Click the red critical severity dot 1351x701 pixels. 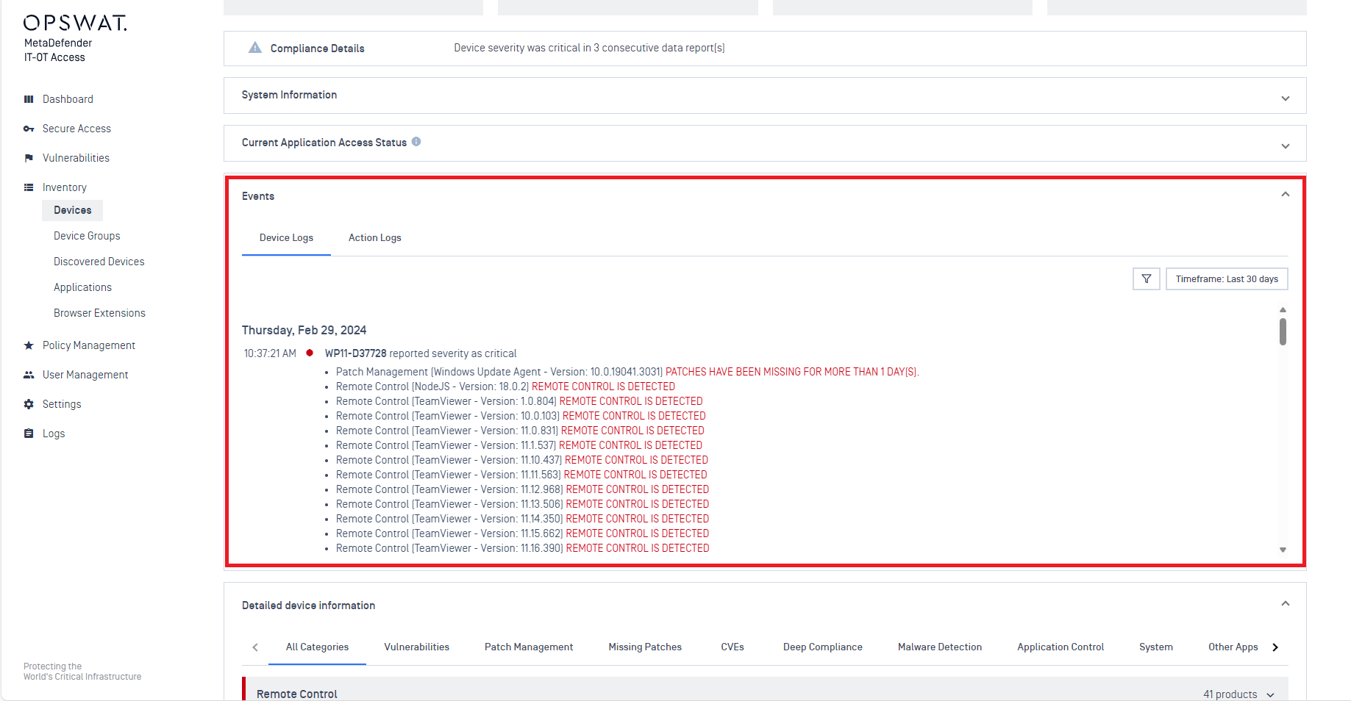pyautogui.click(x=310, y=353)
